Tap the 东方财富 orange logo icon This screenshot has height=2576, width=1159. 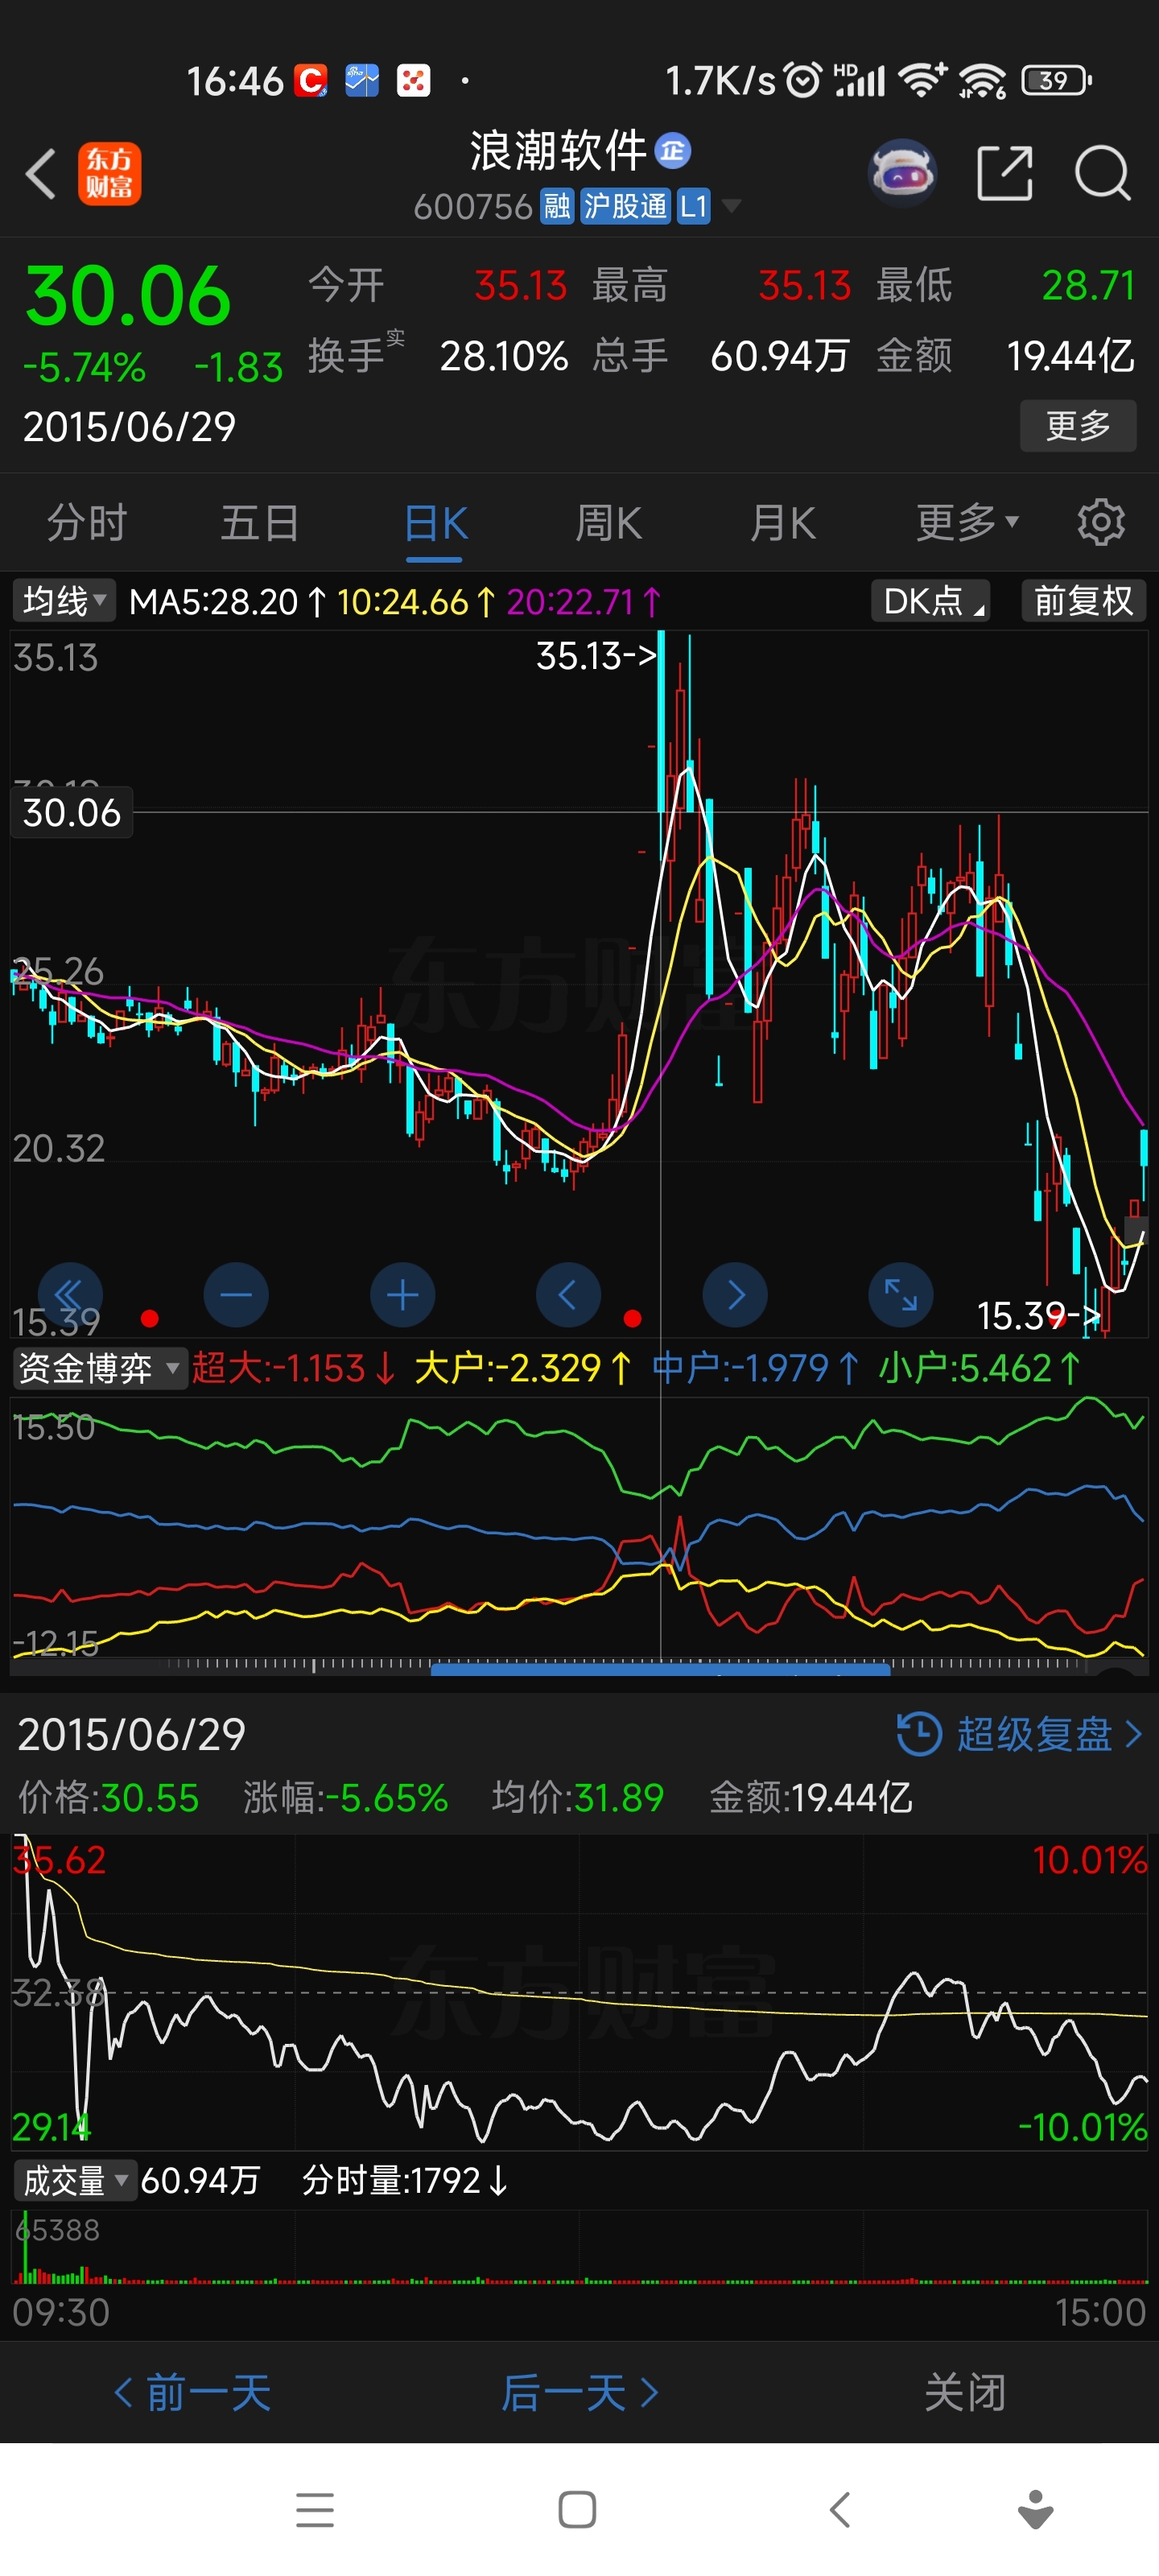pyautogui.click(x=110, y=174)
